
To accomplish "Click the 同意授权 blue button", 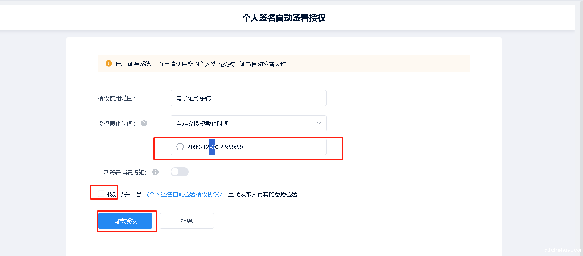I will click(x=125, y=221).
